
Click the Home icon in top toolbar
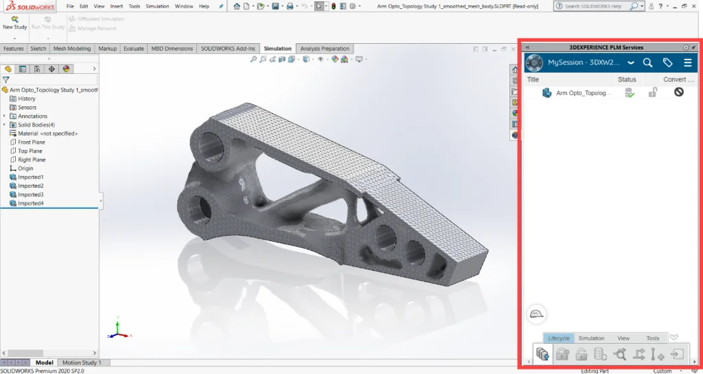pos(237,6)
